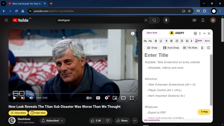Viewport: 224px width, 126px height.
Task: Toggle closed captions on the video
Action: coord(98,98)
